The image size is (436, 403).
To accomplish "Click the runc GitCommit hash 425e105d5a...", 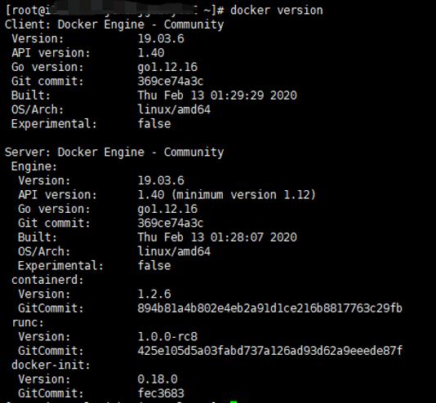I will [x=269, y=351].
